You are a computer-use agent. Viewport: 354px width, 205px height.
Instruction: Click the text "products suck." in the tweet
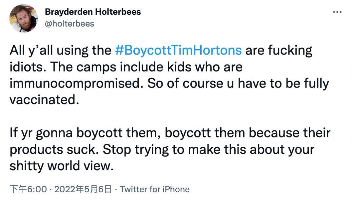coord(54,149)
